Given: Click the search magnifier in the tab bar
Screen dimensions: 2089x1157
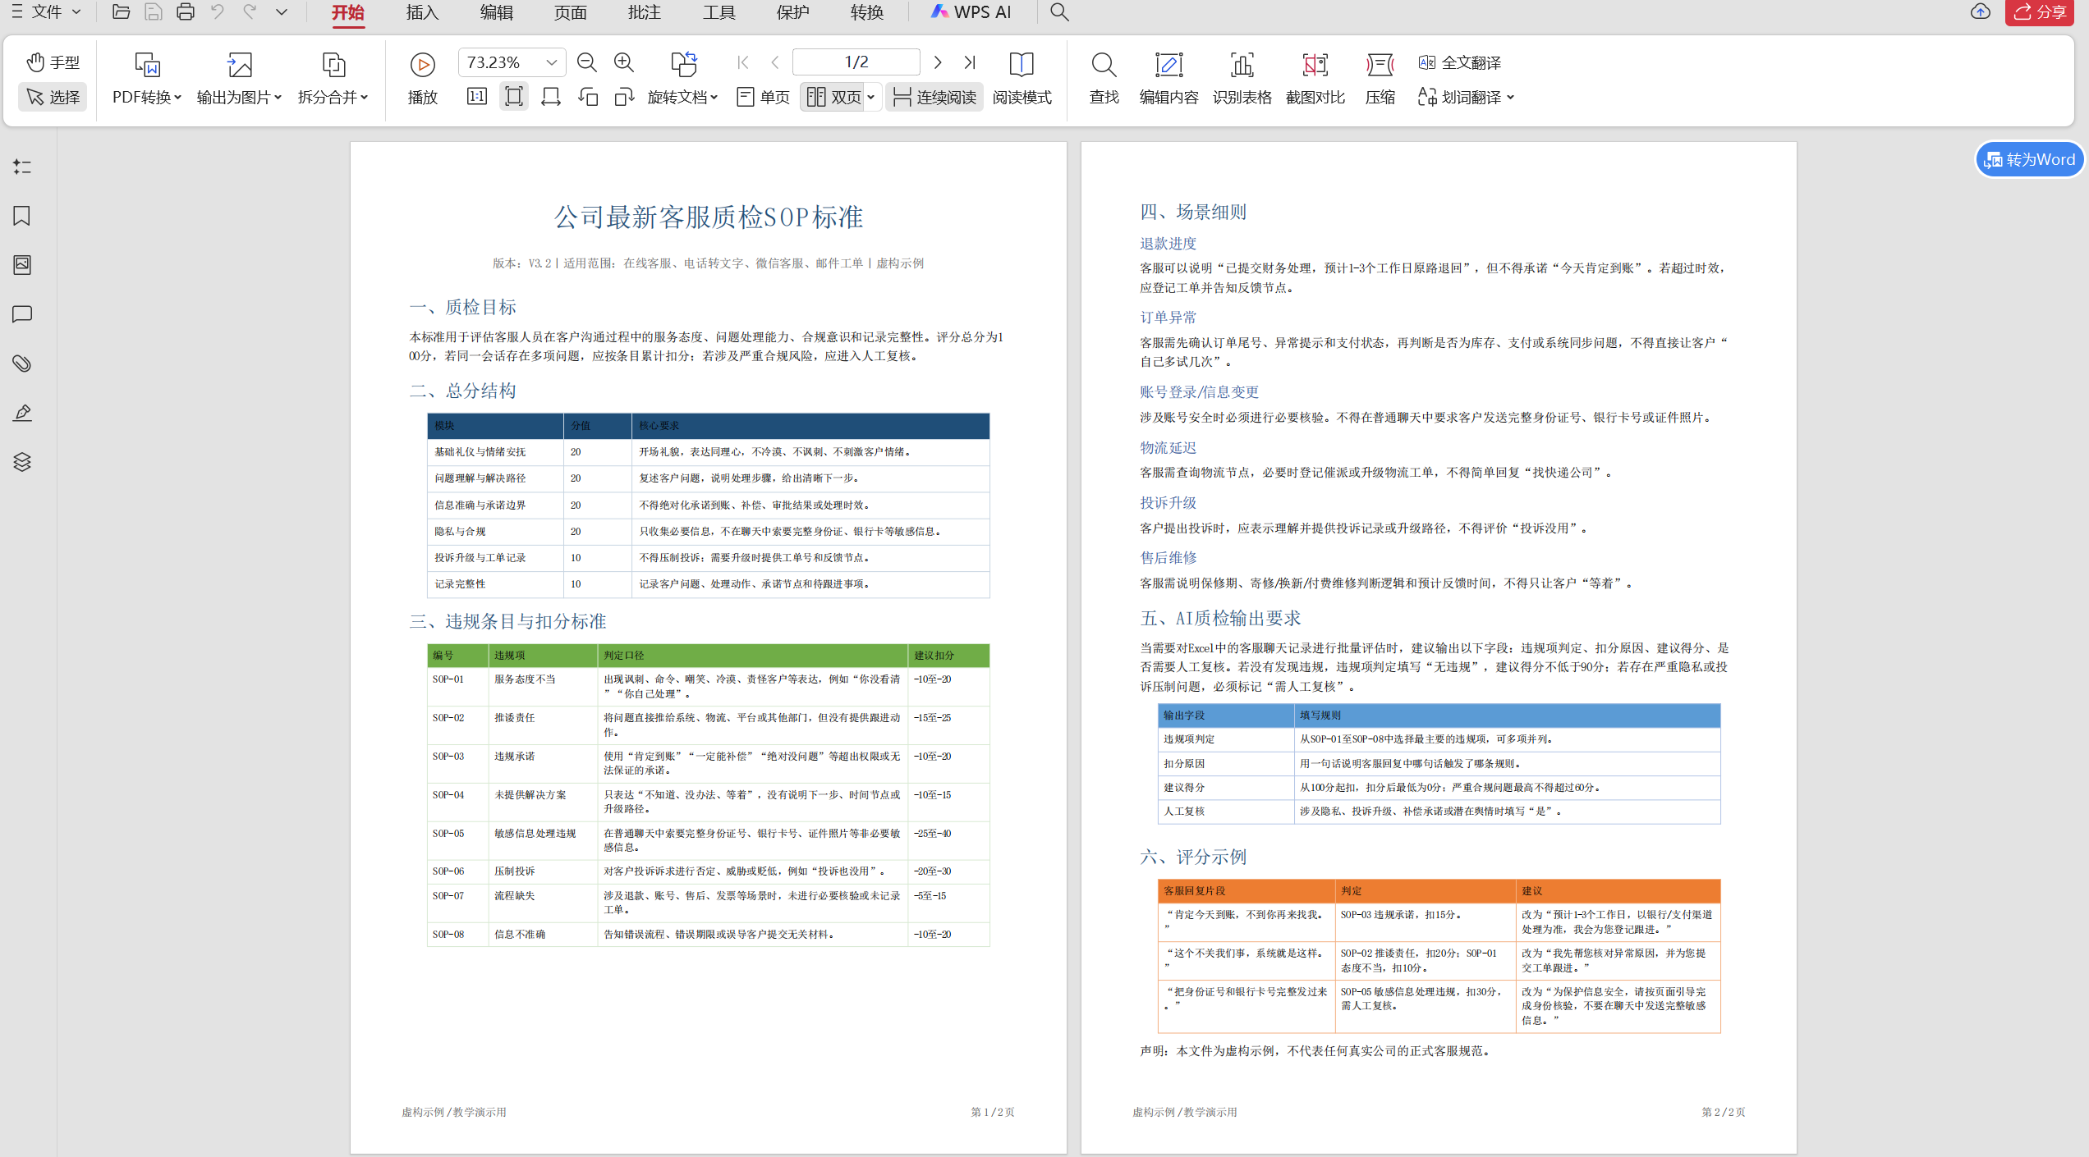Looking at the screenshot, I should tap(1059, 12).
